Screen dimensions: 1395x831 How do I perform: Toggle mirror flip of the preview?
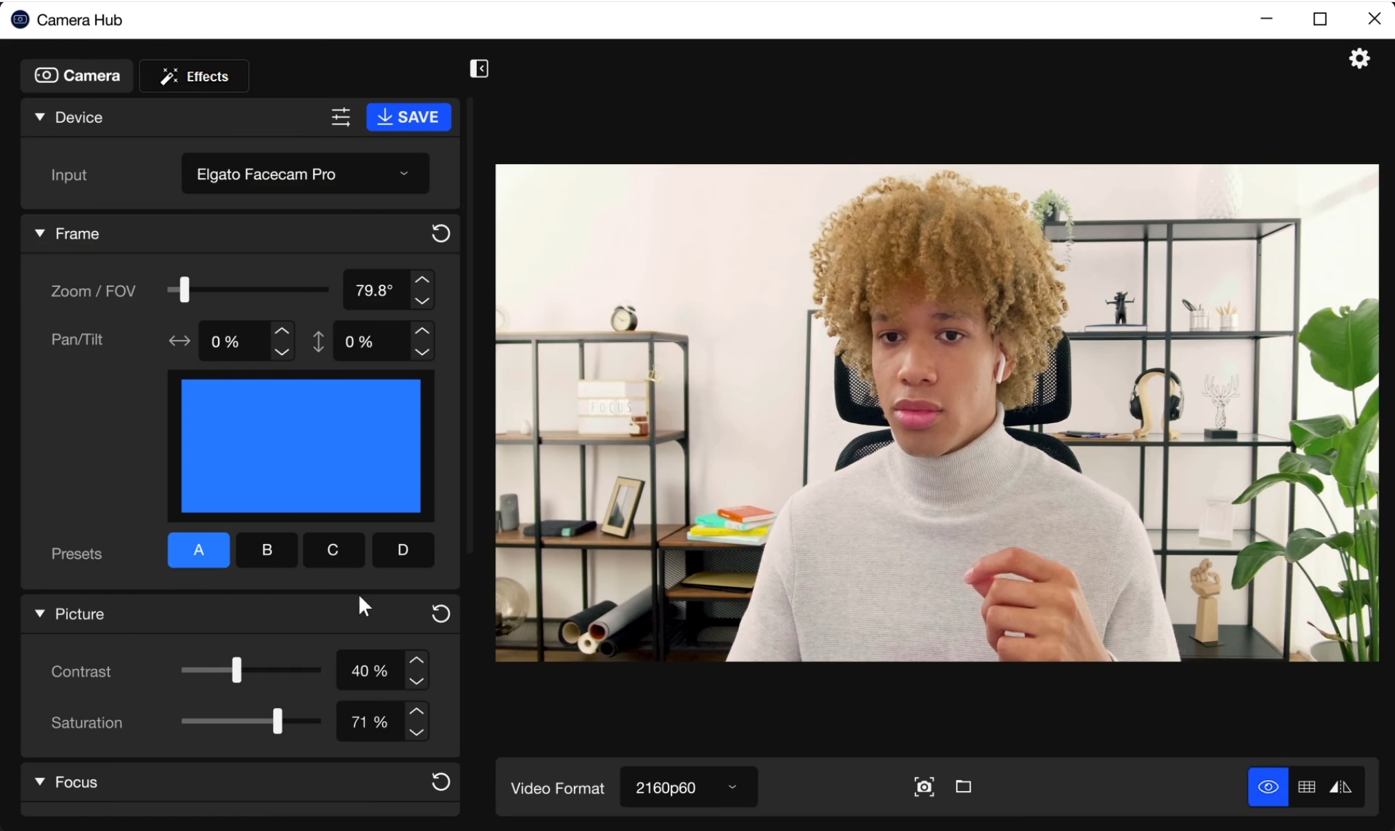click(x=1340, y=787)
